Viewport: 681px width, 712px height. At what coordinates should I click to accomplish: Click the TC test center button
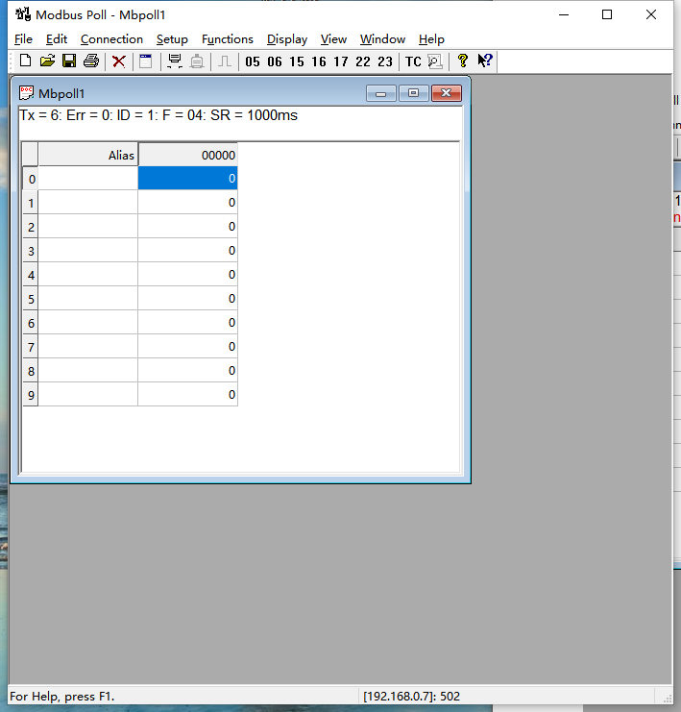[413, 61]
